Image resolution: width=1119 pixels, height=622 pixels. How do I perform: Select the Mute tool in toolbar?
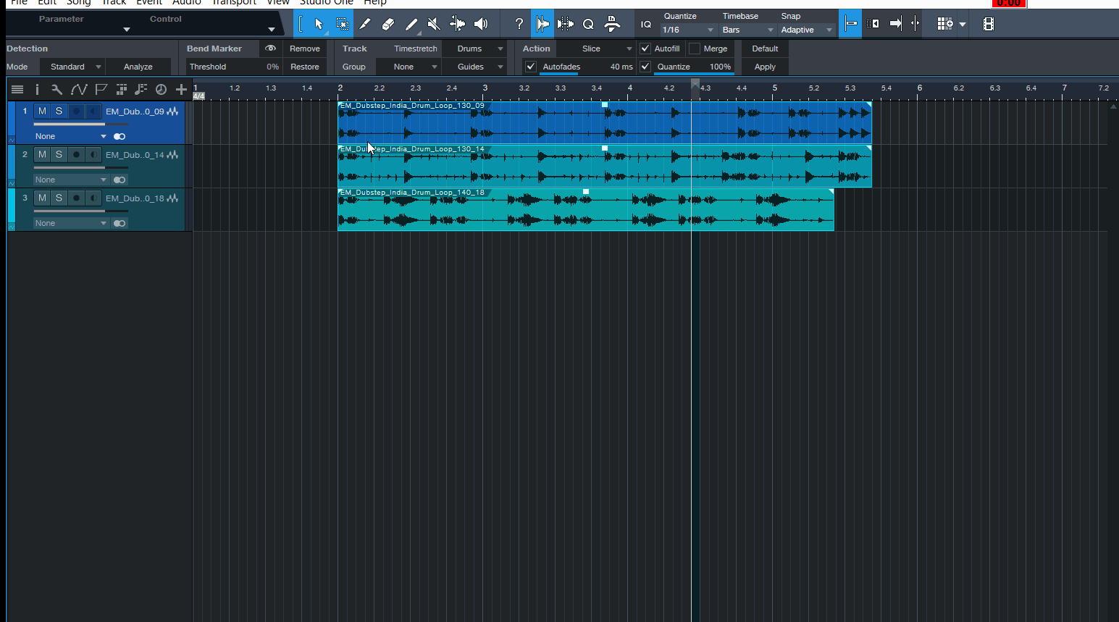click(434, 25)
